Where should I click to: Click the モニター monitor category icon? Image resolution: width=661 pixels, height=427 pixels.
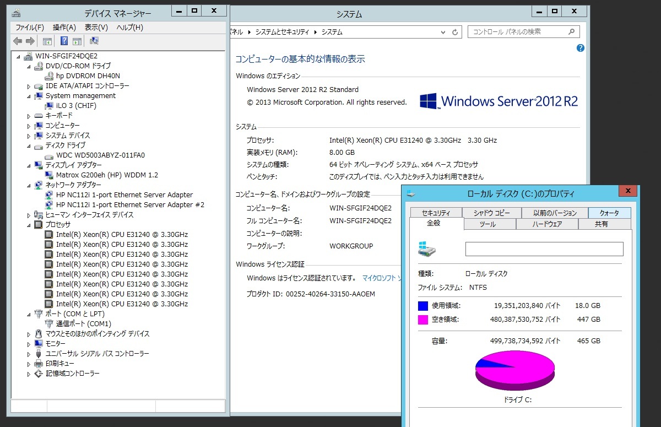point(39,343)
